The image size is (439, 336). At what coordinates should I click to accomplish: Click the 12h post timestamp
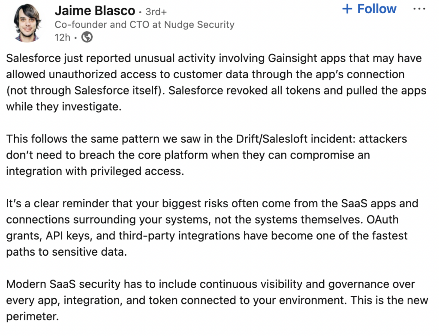coord(62,38)
